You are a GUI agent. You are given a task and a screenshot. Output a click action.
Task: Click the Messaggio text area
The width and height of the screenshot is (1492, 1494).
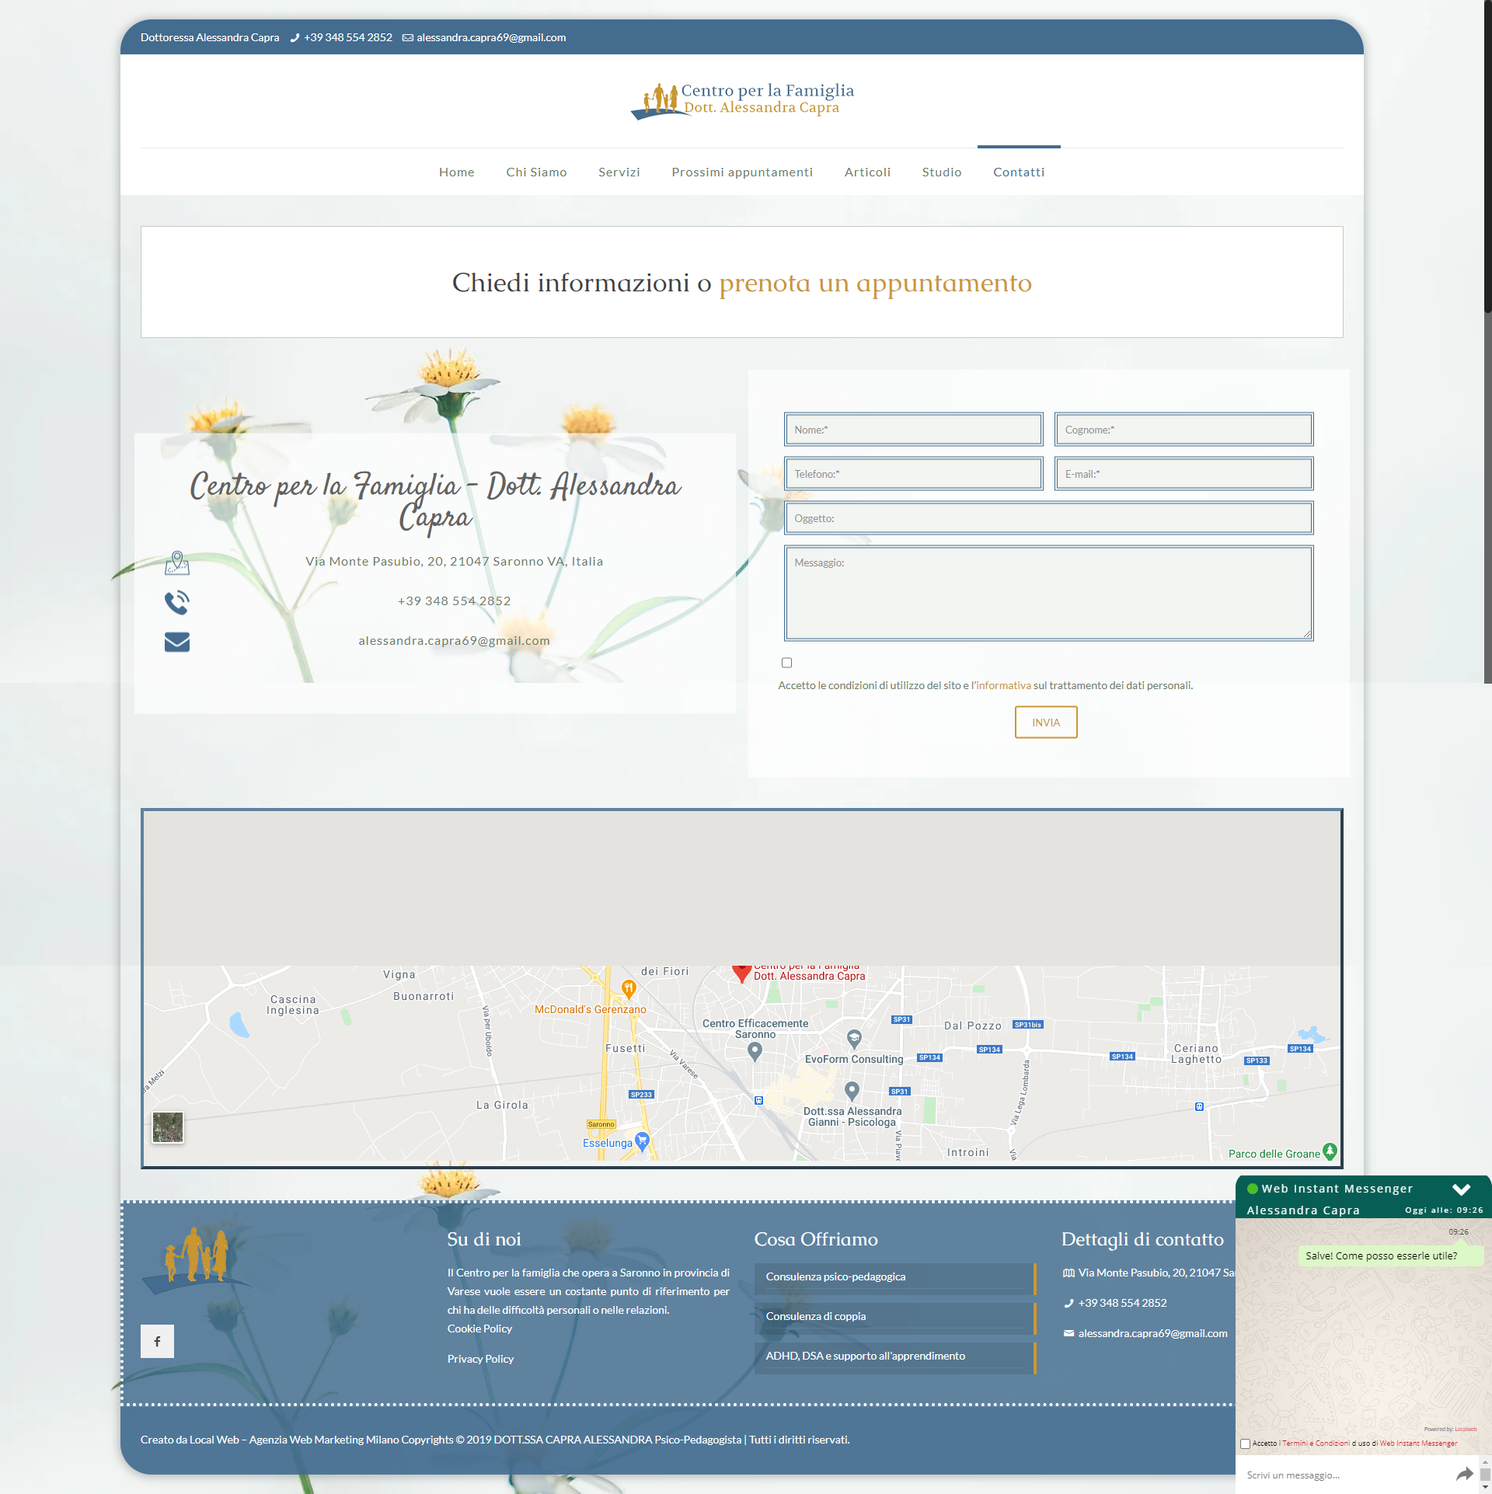(x=1048, y=594)
